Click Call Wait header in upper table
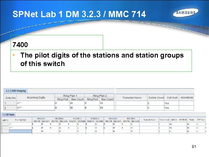 click(x=172, y=98)
